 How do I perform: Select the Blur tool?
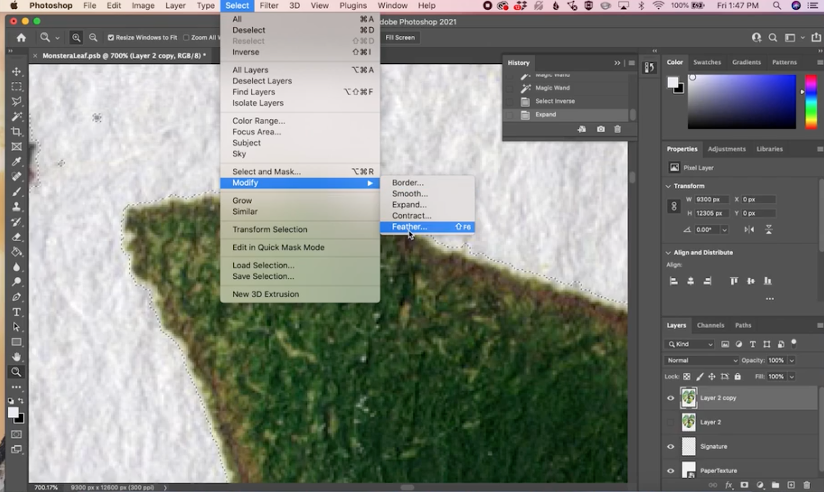point(16,267)
